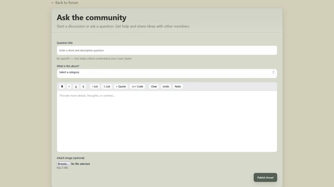Image resolution: width=334 pixels, height=187 pixels.
Task: Publish the thread
Action: [265, 177]
